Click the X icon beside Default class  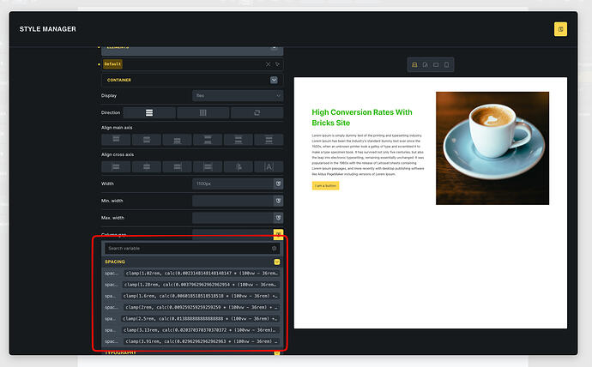point(268,64)
